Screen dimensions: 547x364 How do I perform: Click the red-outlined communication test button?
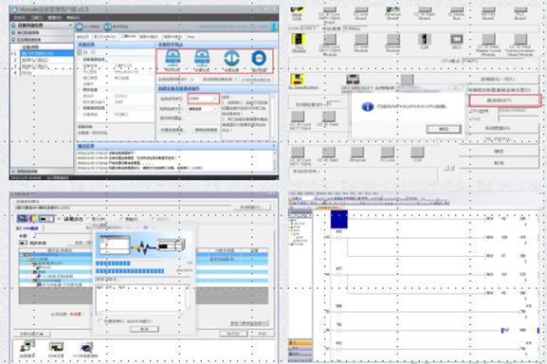(x=504, y=100)
